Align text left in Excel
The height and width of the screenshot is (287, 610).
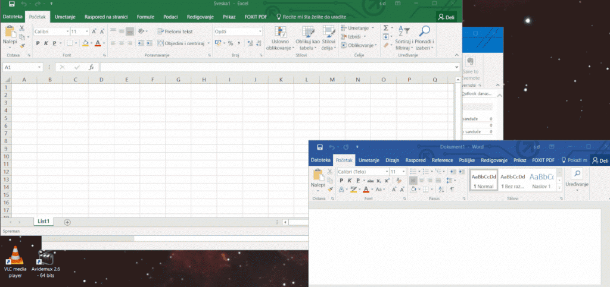point(113,43)
